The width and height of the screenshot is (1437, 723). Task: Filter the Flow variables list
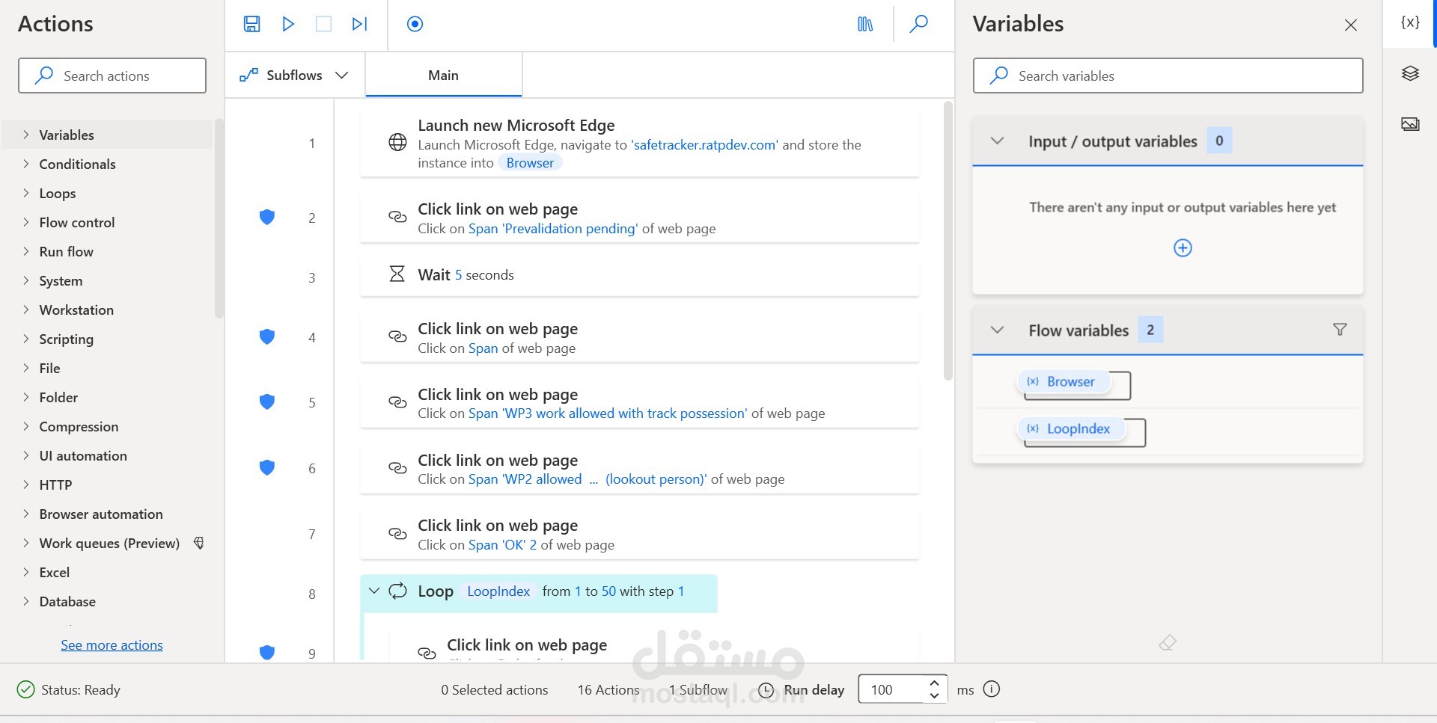tap(1339, 329)
